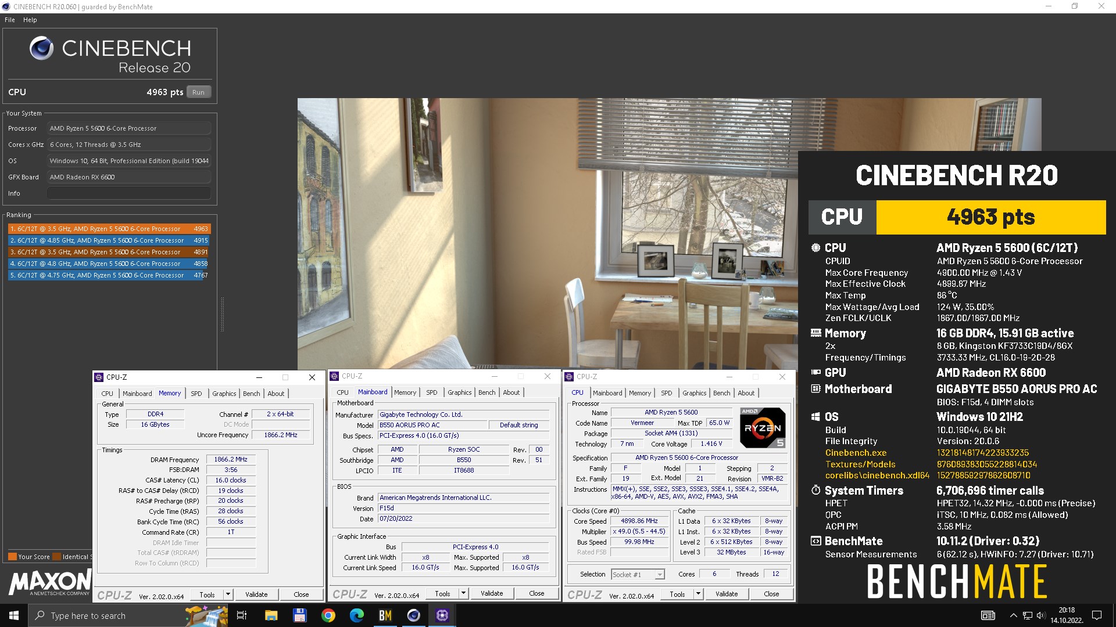Switch to the Cinebench taskbar icon
This screenshot has height=627, width=1116.
[x=413, y=615]
